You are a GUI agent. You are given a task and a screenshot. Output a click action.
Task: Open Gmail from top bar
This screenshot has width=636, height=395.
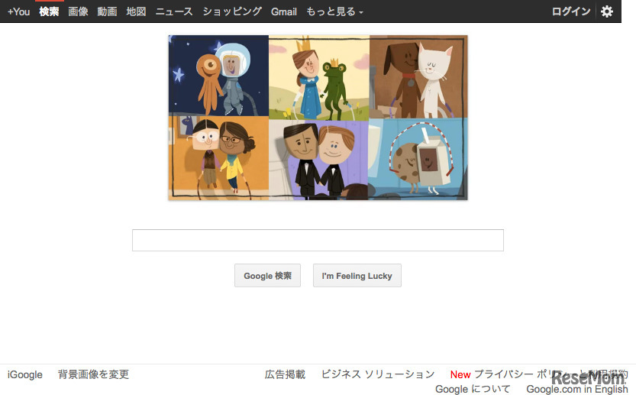[284, 11]
